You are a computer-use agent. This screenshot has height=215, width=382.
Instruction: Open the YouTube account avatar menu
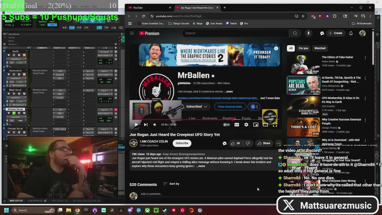(x=362, y=33)
